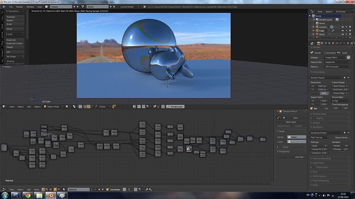The height and width of the screenshot is (199, 355).
Task: Open the Window menu
Action: pyautogui.click(x=30, y=7)
